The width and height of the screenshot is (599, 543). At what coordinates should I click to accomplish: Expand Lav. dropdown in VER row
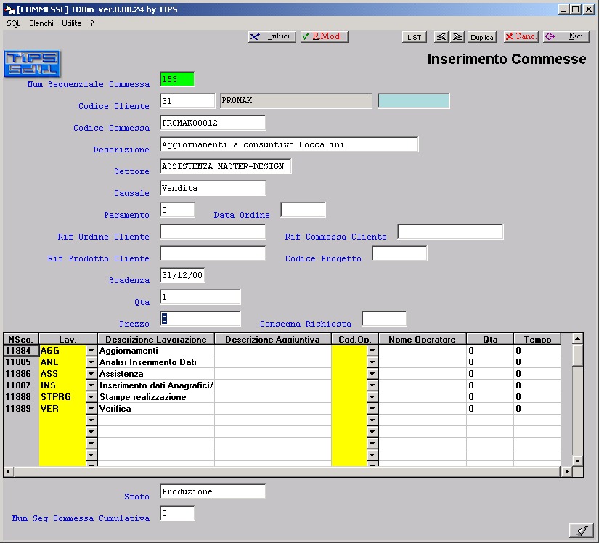point(91,409)
